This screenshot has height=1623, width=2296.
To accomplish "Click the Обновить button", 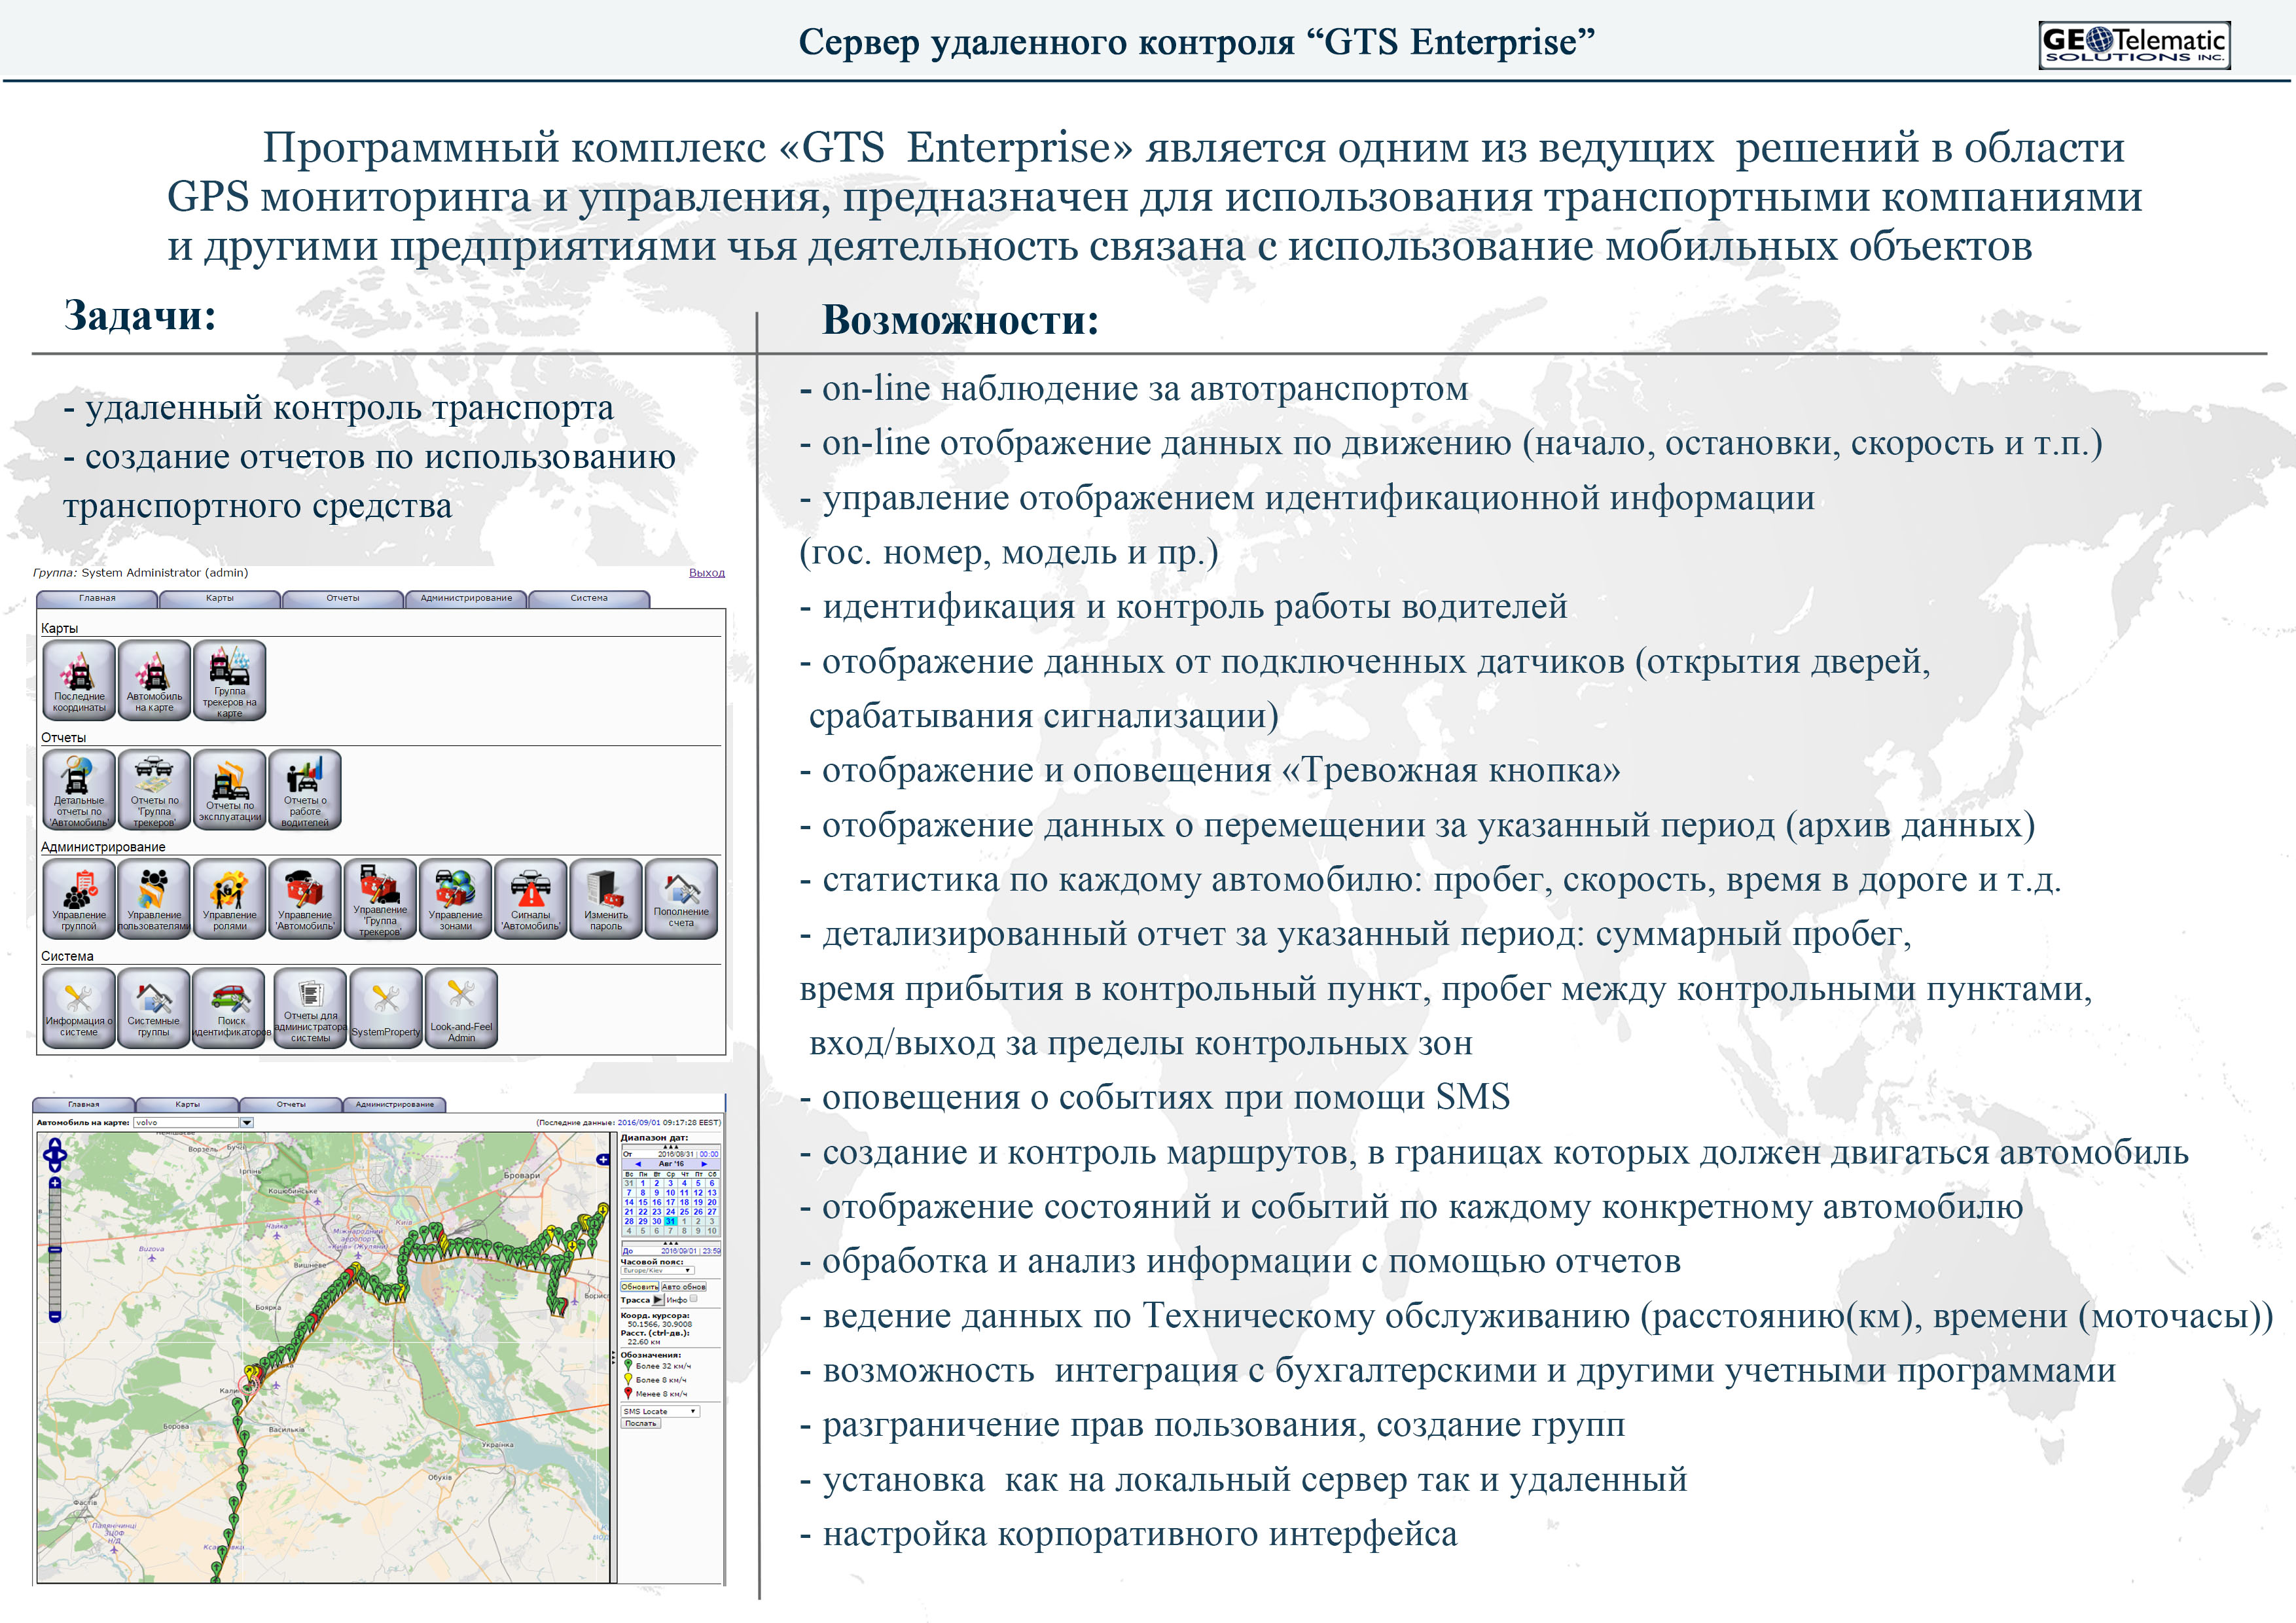I will 640,1287.
